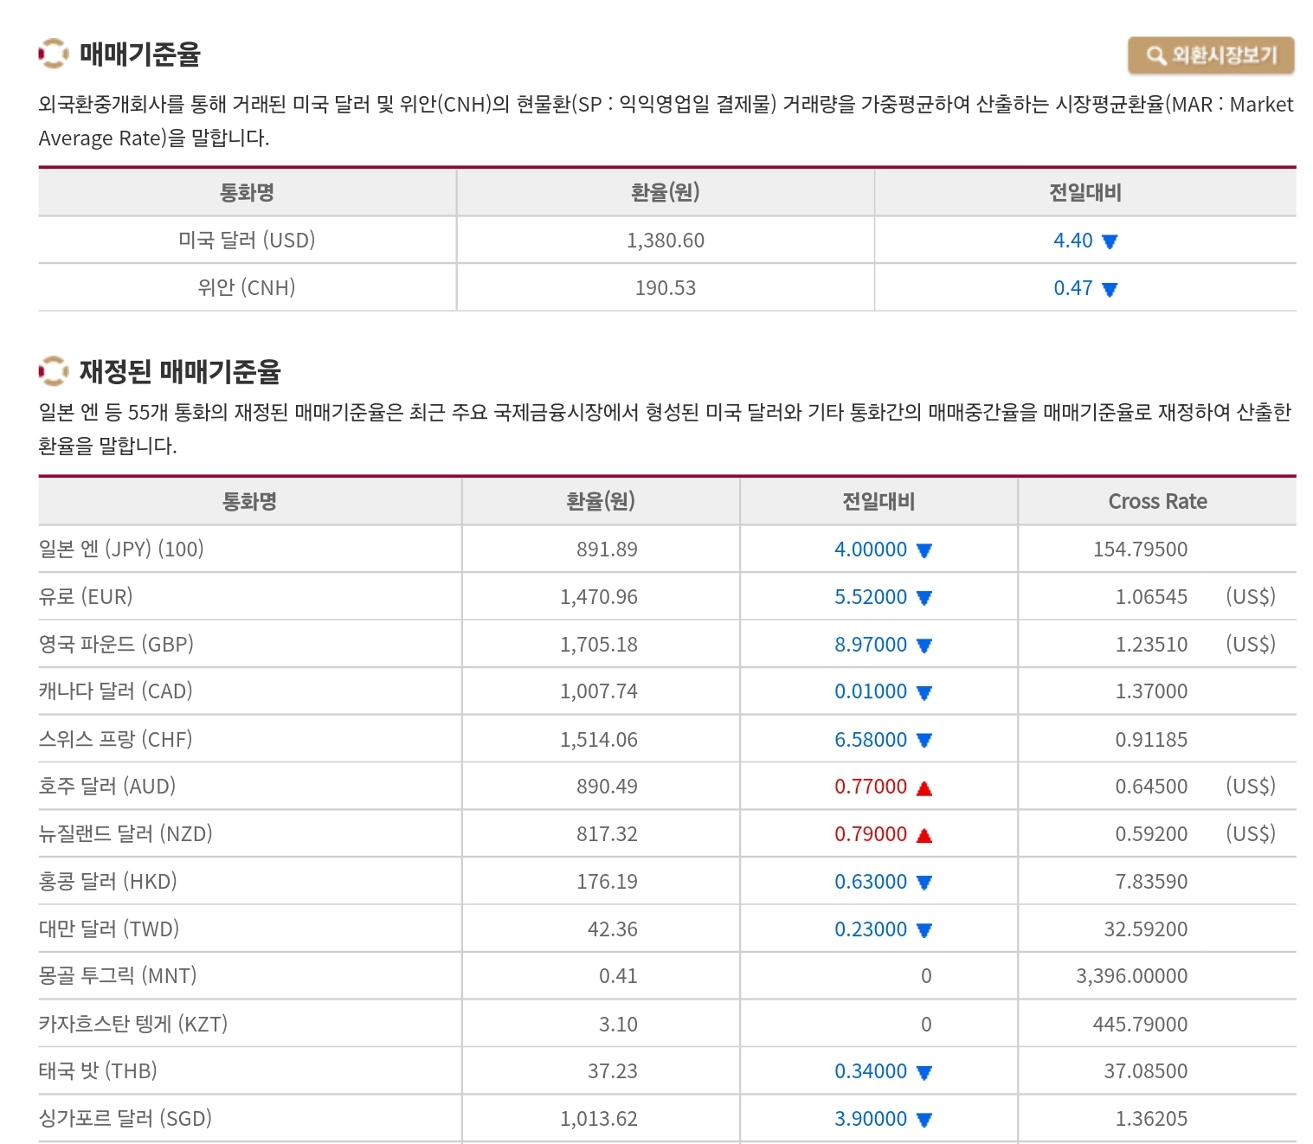Viewport: 1313px width, 1144px height.
Task: Click the red change value 0.79000
Action: tap(871, 834)
